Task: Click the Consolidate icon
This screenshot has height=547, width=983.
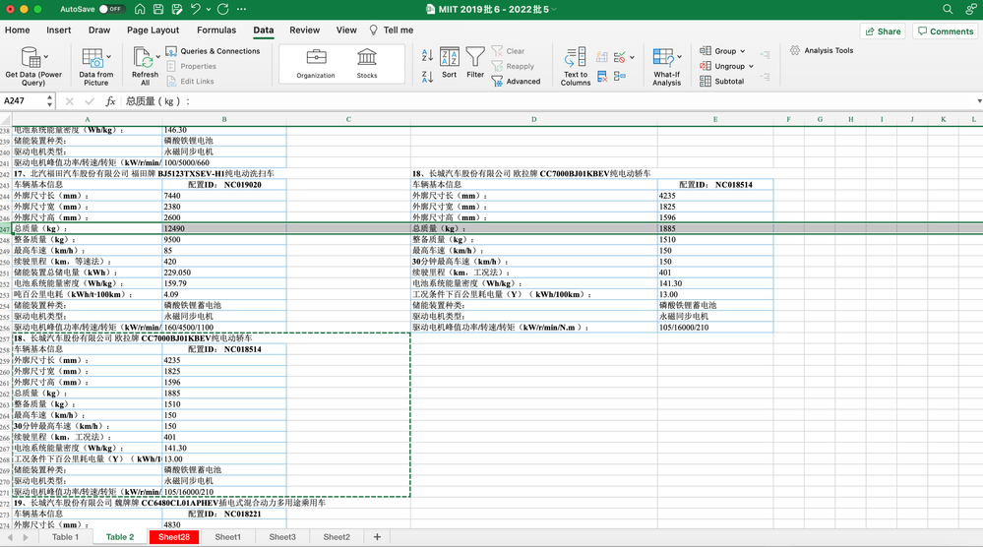Action: (x=619, y=77)
